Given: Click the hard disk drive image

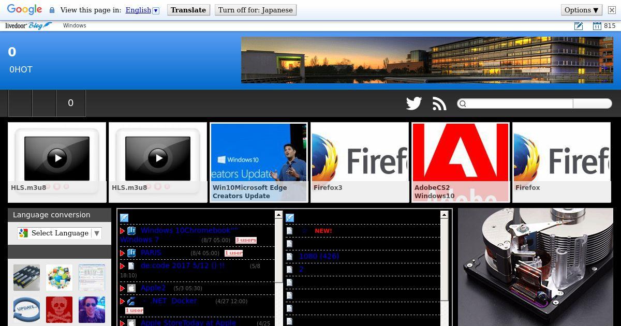Looking at the screenshot, I should coord(536,267).
